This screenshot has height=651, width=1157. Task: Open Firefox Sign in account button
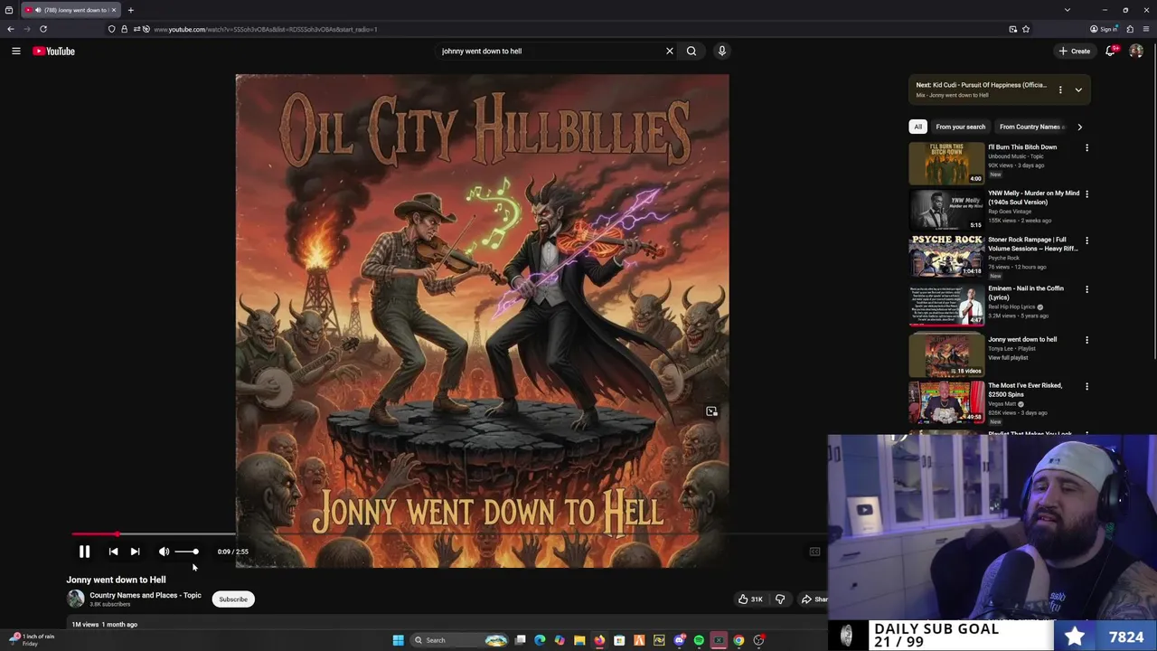tap(1105, 29)
